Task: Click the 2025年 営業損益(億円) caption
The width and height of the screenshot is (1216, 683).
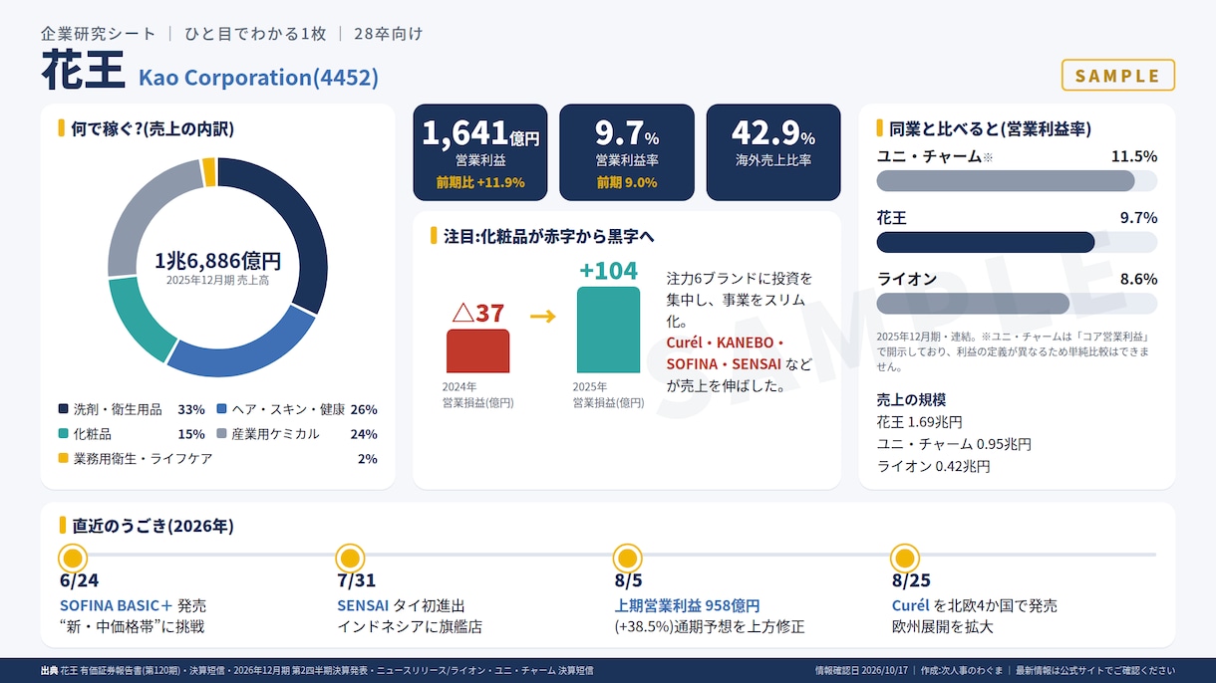Action: (608, 395)
